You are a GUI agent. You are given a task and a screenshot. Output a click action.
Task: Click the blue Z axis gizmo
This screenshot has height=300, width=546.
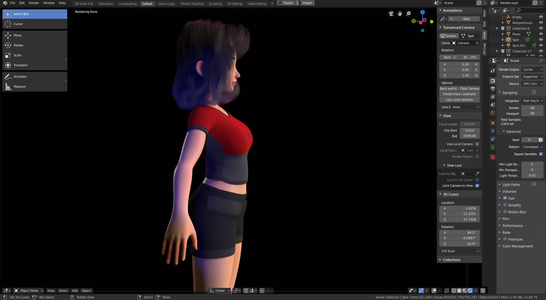point(423,12)
